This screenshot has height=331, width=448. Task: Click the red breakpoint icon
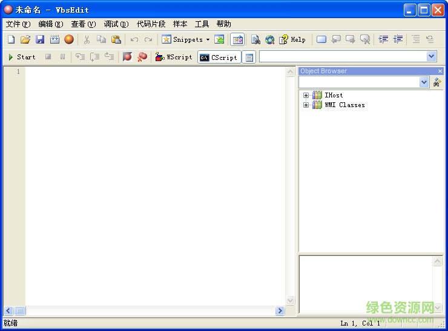tap(127, 57)
